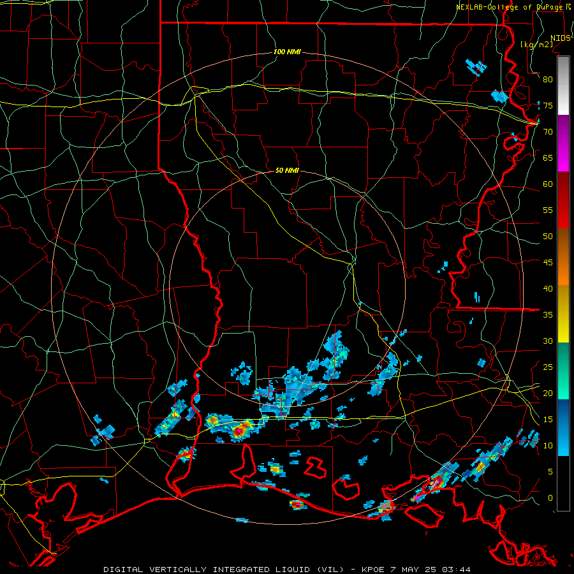Screen dimensions: 574x574
Task: Click the DIGITAL VERTICALLY INTEGRATED LIQUID (VIL) title
Action: click(224, 570)
